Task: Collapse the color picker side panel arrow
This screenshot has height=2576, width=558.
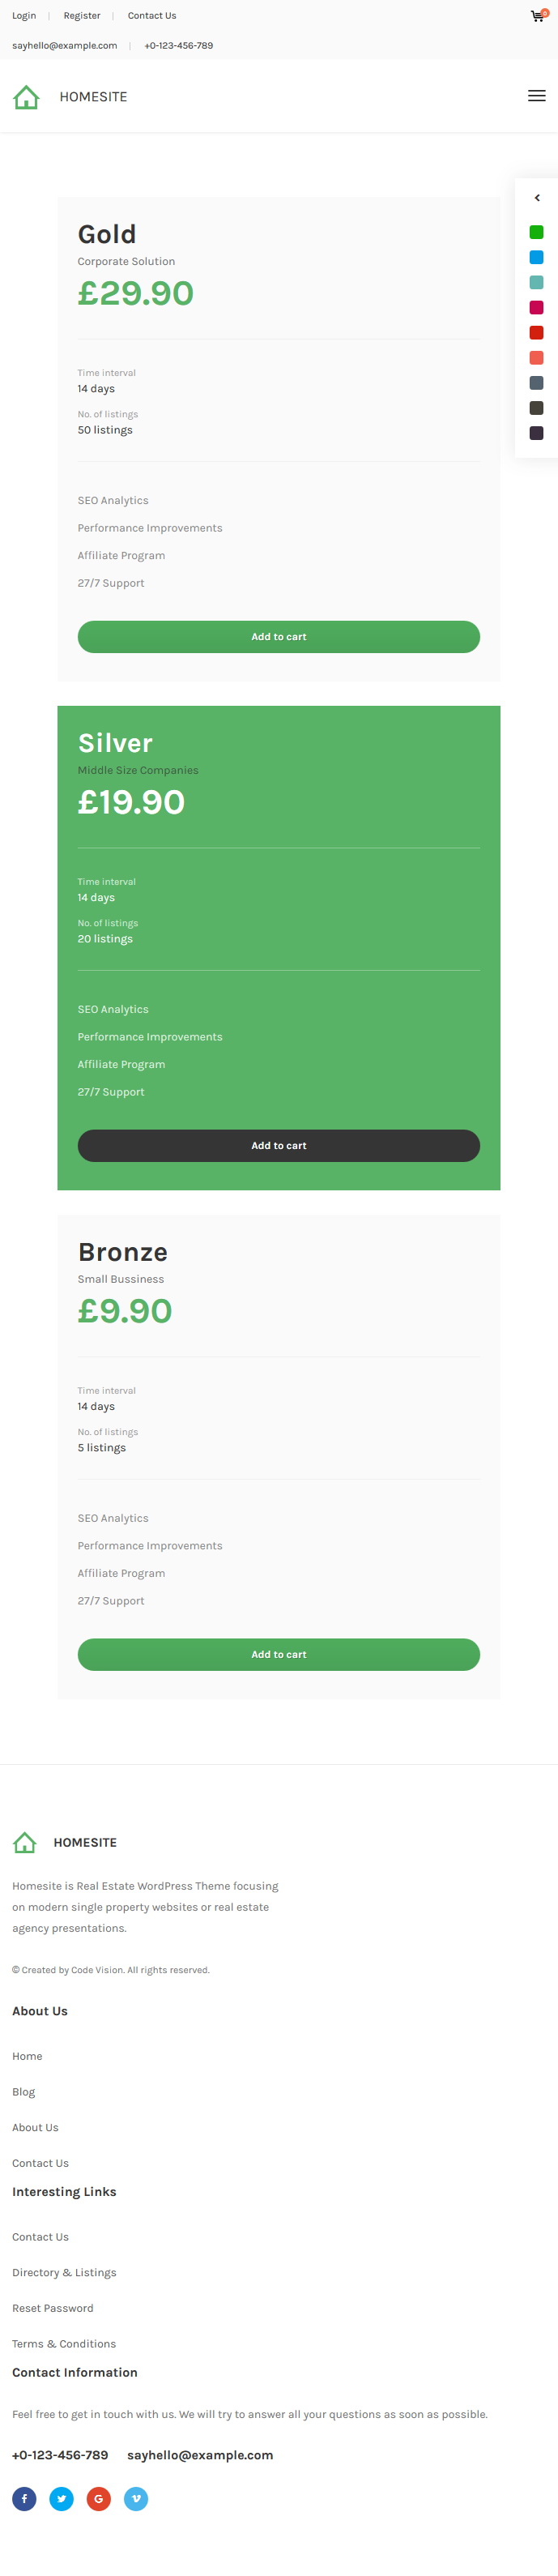Action: 537,198
